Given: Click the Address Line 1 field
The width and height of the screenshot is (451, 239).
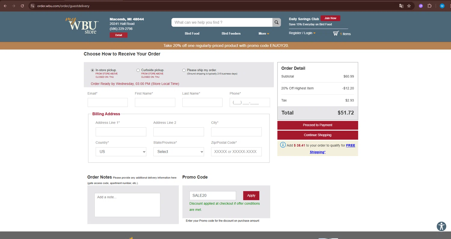Looking at the screenshot, I should click(x=121, y=132).
